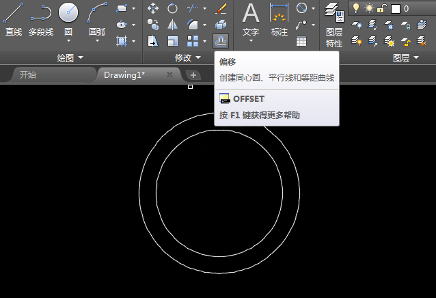
Task: Open the Hatch tool dropdown arrow
Action: click(x=134, y=42)
